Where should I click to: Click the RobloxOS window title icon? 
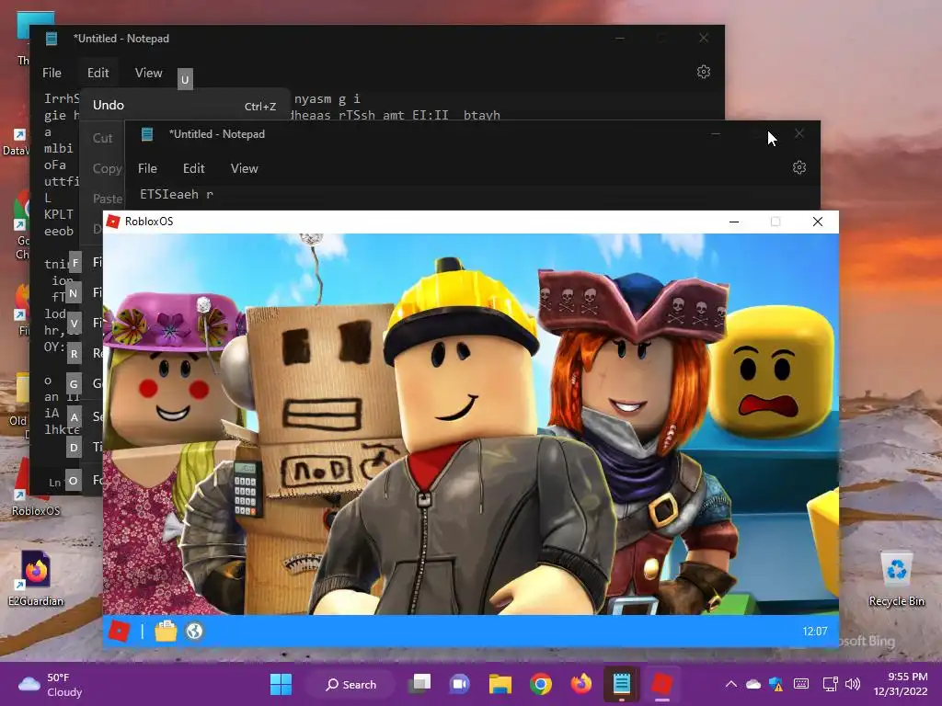(113, 222)
